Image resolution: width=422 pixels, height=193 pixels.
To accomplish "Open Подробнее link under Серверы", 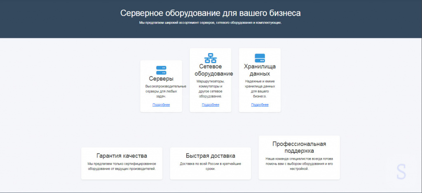I will click(x=161, y=105).
